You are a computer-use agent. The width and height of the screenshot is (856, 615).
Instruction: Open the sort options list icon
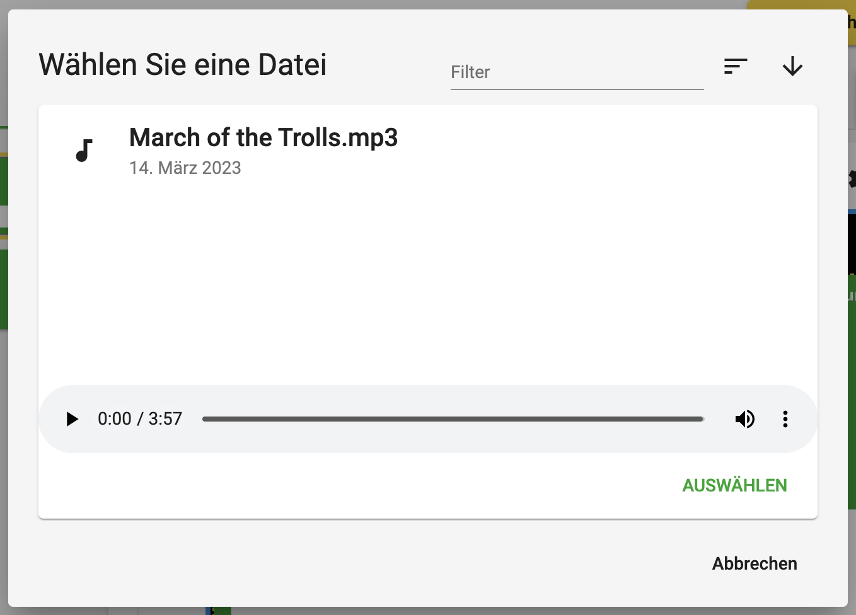736,66
